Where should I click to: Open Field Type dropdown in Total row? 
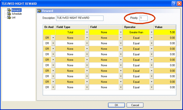pyautogui.click(x=87, y=32)
